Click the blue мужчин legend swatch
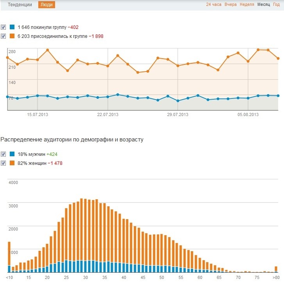284x286 pixels. point(12,154)
